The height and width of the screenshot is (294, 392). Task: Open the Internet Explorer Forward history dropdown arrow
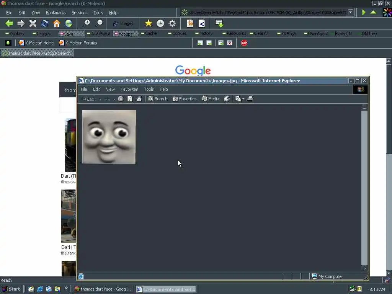(x=114, y=99)
